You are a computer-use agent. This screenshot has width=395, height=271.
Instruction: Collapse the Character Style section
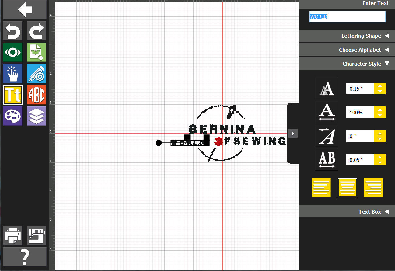pyautogui.click(x=347, y=64)
